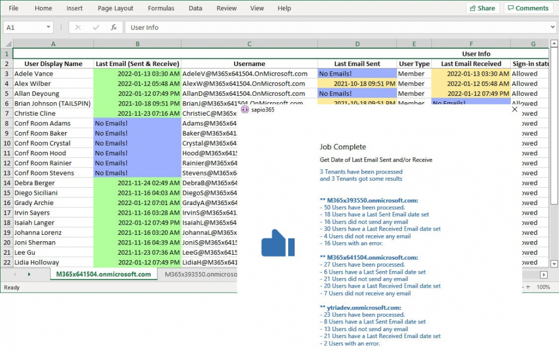Click the zoom in plus icon

(x=528, y=287)
